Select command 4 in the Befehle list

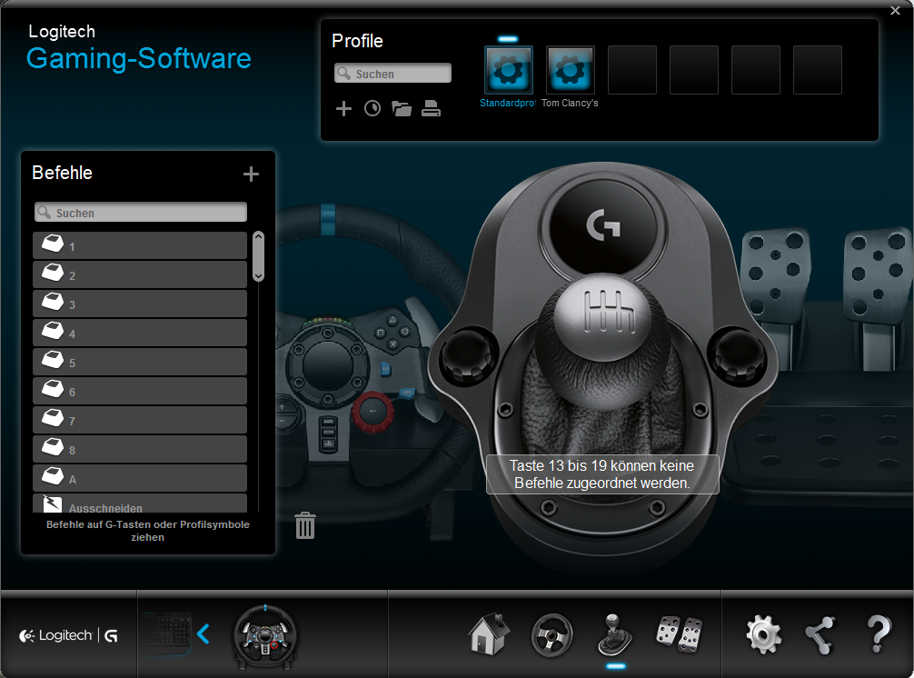point(140,333)
